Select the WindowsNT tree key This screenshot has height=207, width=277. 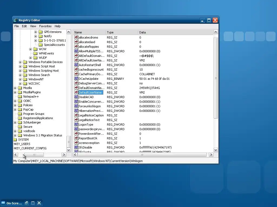[x=36, y=79]
